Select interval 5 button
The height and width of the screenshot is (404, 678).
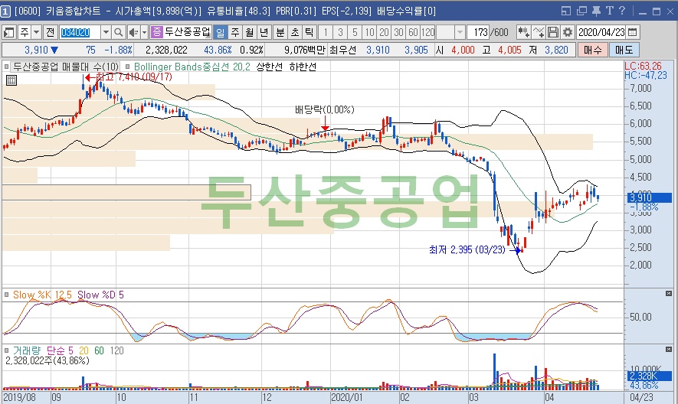355,32
